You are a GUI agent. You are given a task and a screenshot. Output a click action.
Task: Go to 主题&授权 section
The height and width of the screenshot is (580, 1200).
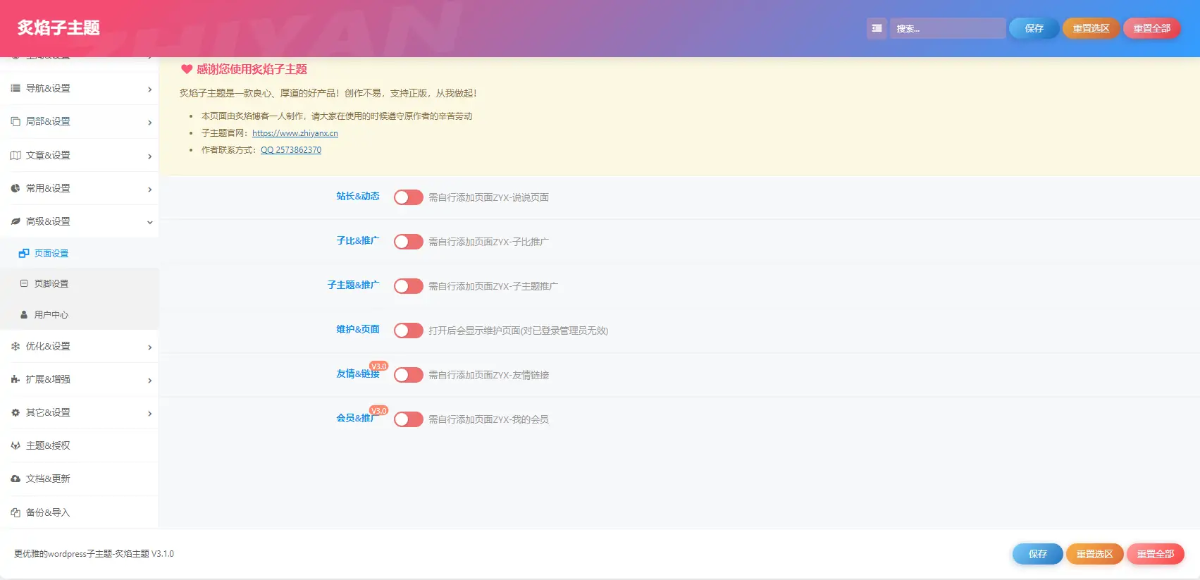click(79, 445)
